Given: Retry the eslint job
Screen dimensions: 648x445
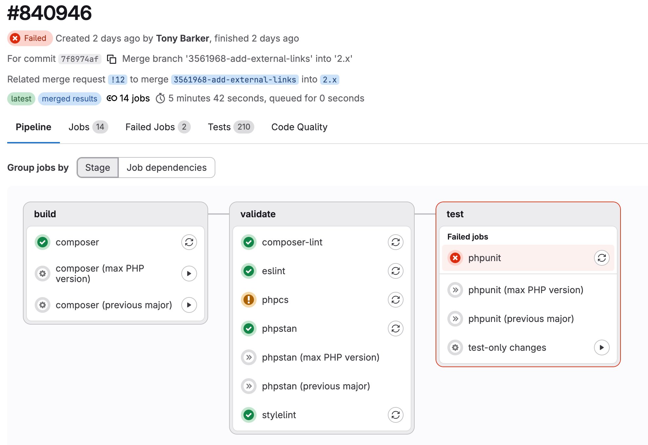Looking at the screenshot, I should (396, 271).
